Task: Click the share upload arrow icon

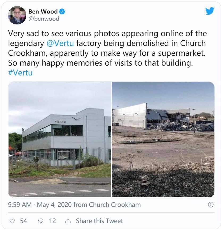Action: pos(68,221)
